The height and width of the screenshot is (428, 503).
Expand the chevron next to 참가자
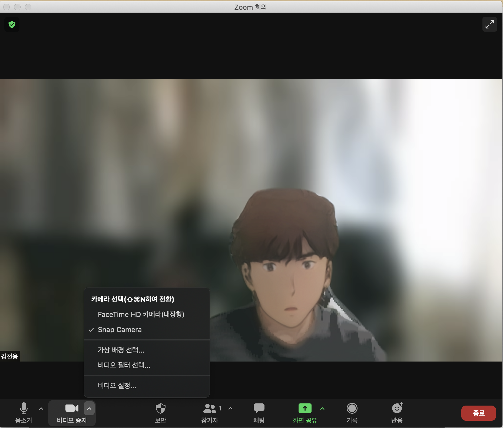coord(230,409)
